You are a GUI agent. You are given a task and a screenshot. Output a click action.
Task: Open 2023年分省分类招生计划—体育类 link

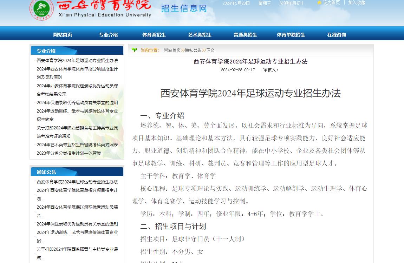[x=69, y=153]
